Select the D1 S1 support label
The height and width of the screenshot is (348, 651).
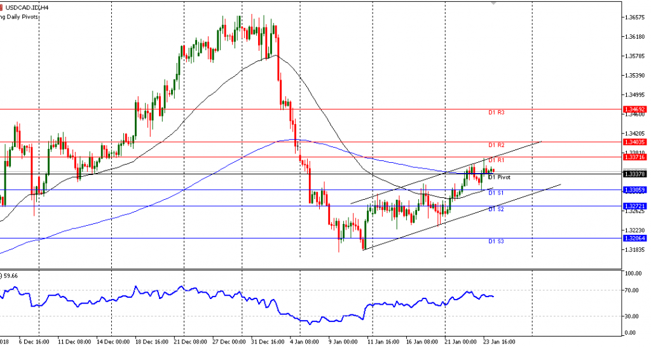497,193
